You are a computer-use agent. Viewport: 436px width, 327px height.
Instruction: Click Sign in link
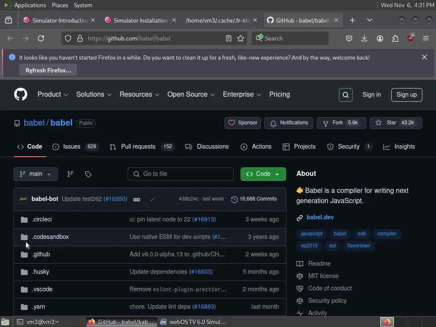click(371, 95)
